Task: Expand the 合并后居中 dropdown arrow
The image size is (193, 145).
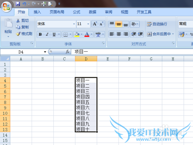Action: 173,34
